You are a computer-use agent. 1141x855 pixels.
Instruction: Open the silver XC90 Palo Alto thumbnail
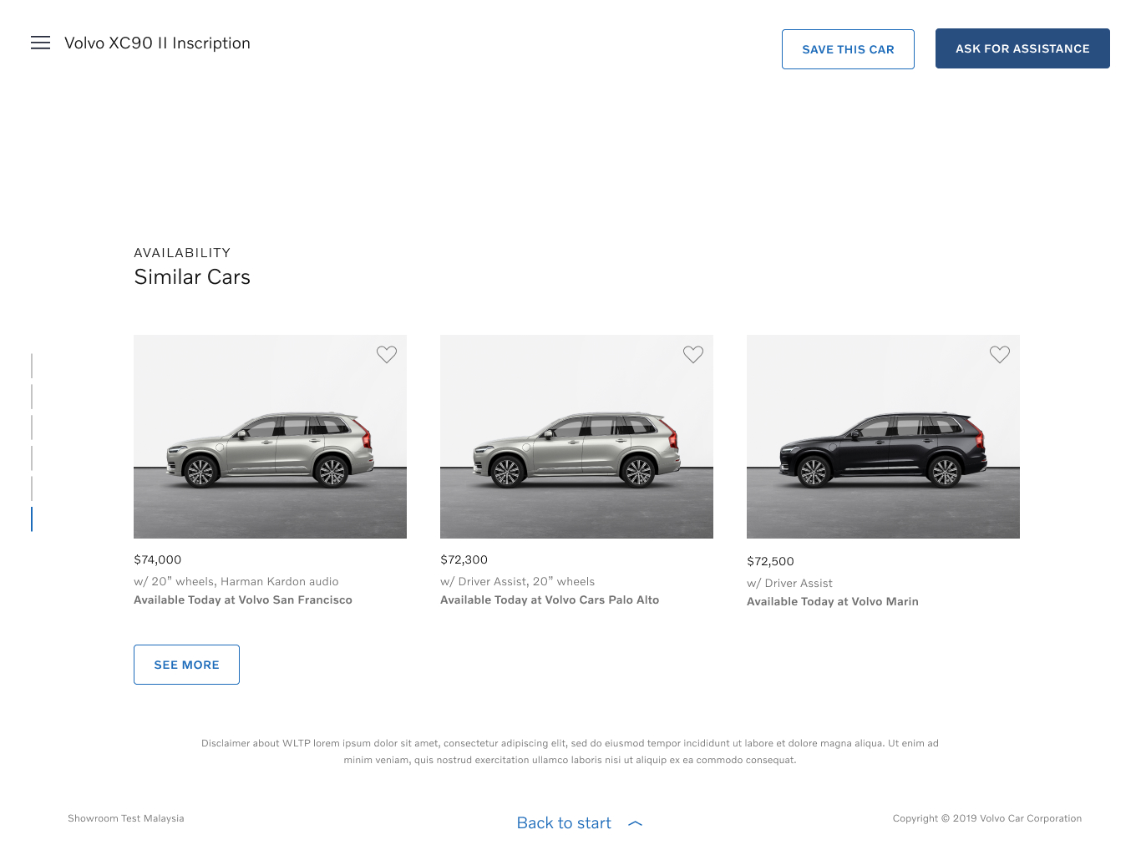pos(576,437)
